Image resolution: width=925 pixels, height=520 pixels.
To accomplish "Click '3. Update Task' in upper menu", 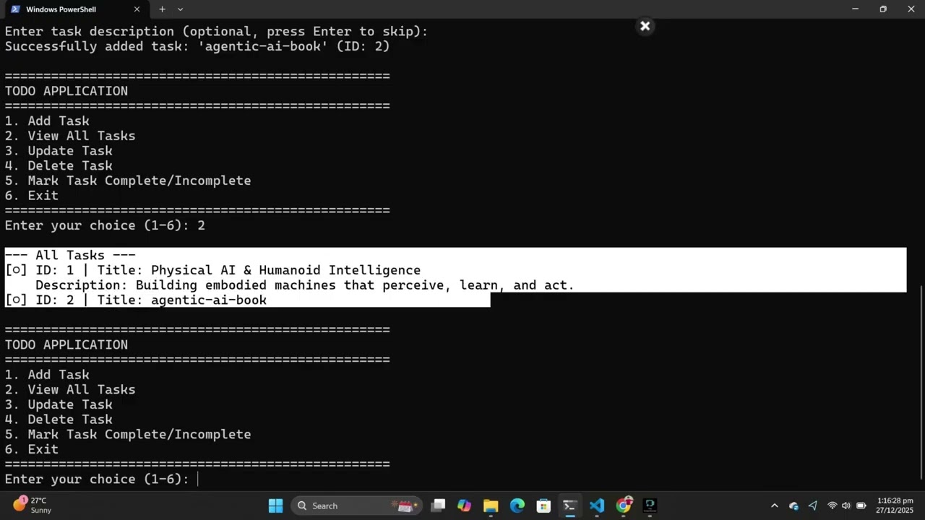I will 59,151.
